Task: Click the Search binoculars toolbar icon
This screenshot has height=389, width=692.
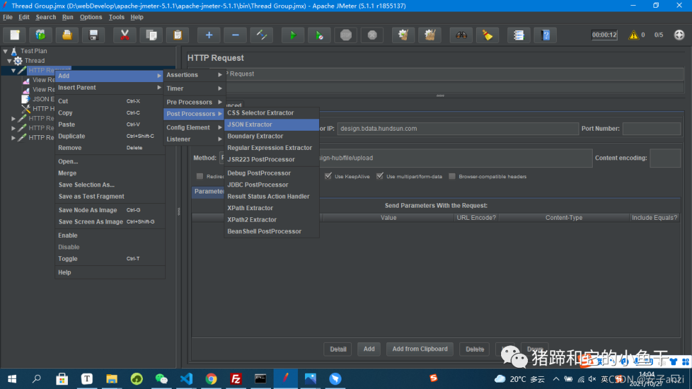Action: (x=461, y=35)
